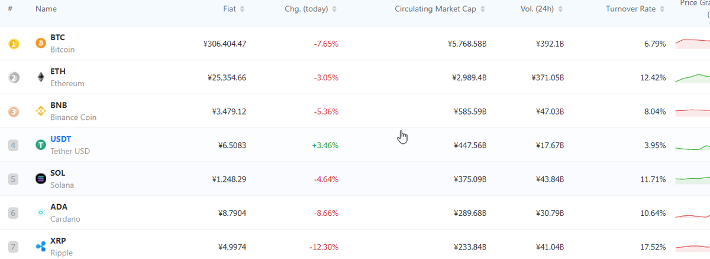This screenshot has width=710, height=259.
Task: Click XRP price ¥4.9974
Action: coord(232,247)
